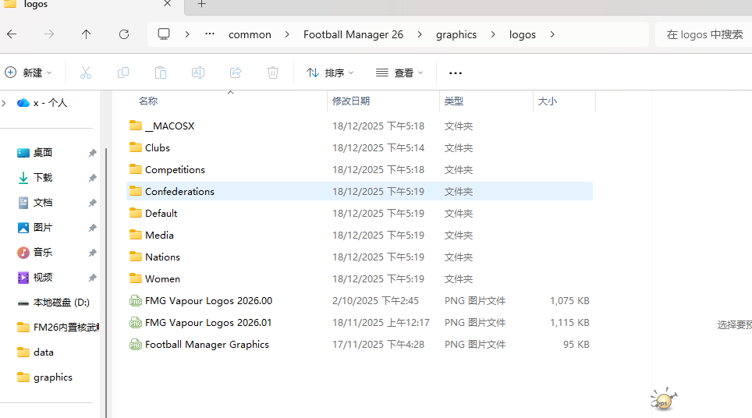This screenshot has width=752, height=418.
Task: Click the Delete trash can icon
Action: coord(273,73)
